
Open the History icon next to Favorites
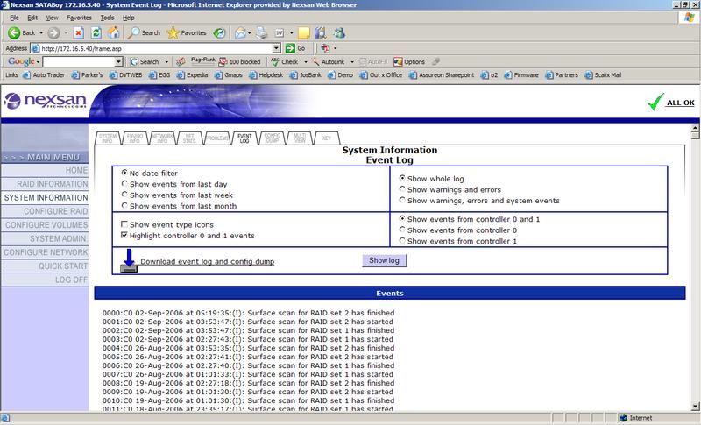[219, 32]
